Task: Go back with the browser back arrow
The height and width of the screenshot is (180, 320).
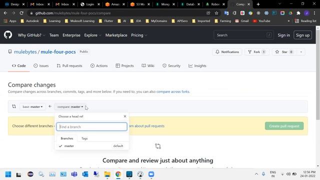Action: [5, 13]
